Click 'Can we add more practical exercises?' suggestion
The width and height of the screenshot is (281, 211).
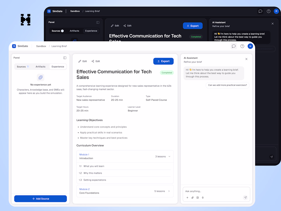(x=227, y=85)
